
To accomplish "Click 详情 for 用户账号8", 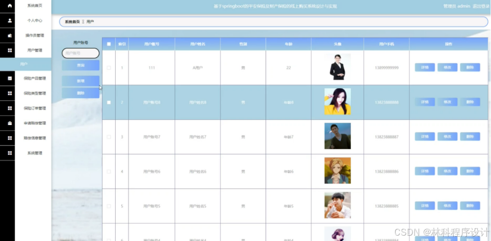I will pyautogui.click(x=424, y=102).
